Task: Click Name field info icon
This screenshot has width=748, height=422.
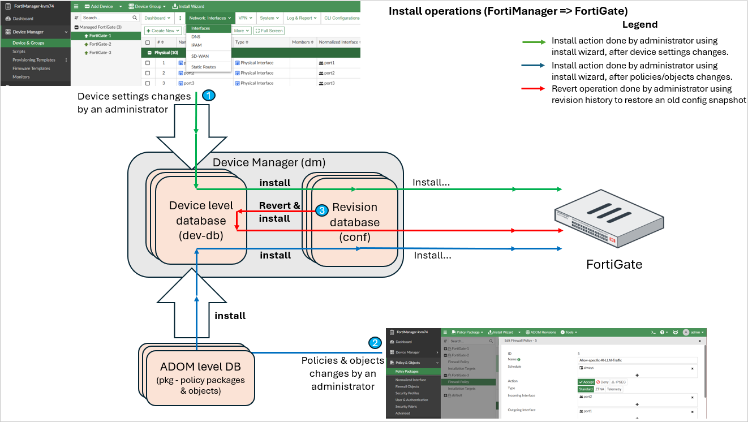Action: tap(519, 359)
